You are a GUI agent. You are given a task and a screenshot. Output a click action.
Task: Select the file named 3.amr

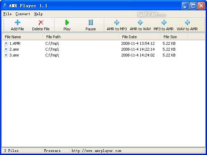(x=14, y=55)
